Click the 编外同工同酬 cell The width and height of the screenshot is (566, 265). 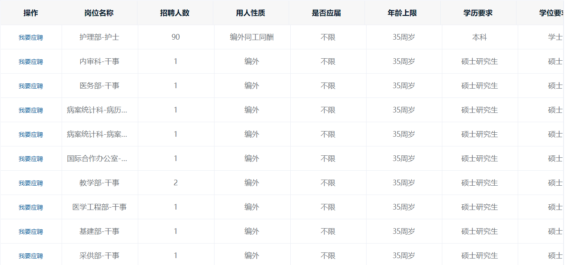pos(252,37)
